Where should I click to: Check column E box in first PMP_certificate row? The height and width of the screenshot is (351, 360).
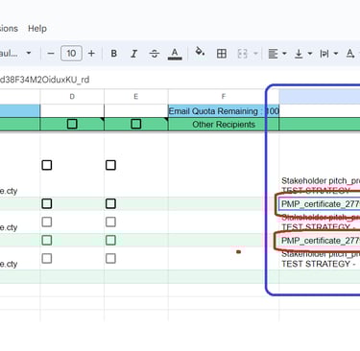click(110, 203)
